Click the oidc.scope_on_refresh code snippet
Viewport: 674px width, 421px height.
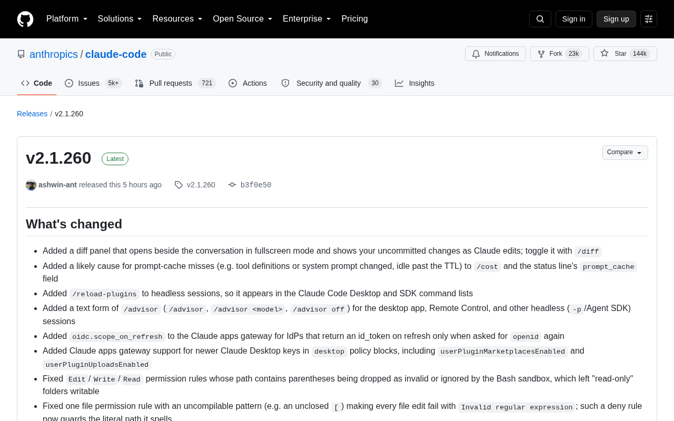point(117,336)
